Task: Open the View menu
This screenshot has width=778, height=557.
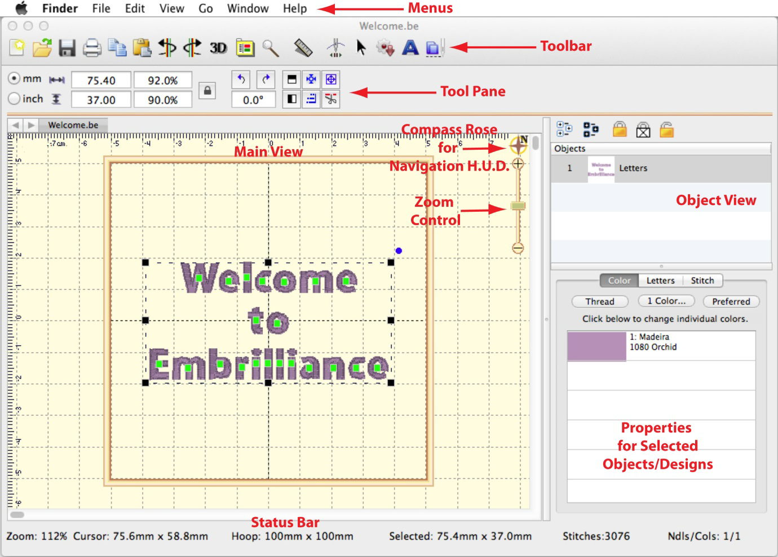Action: [171, 8]
